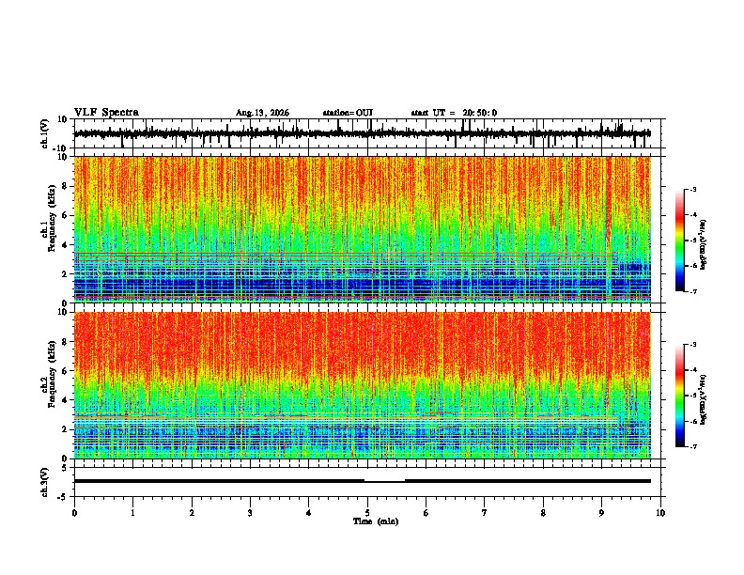Click the ch.2 spectrogram panel
The image size is (744, 575).
coord(362,385)
